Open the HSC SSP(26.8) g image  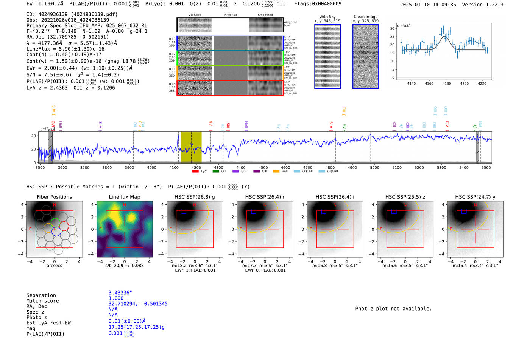[195, 229]
